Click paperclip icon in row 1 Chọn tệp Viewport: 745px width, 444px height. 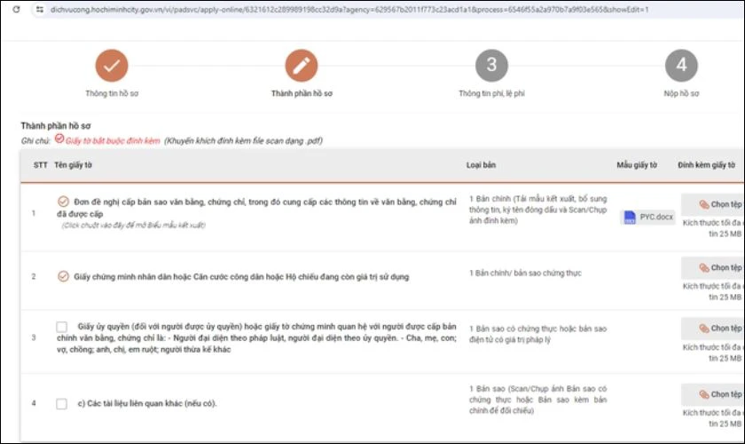pyautogui.click(x=703, y=204)
